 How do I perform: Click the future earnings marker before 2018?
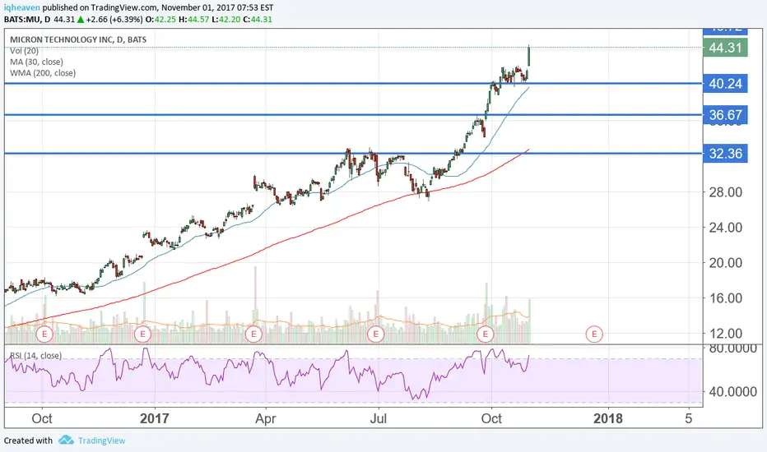pyautogui.click(x=594, y=334)
